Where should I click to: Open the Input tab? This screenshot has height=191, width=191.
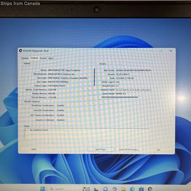[51, 58]
